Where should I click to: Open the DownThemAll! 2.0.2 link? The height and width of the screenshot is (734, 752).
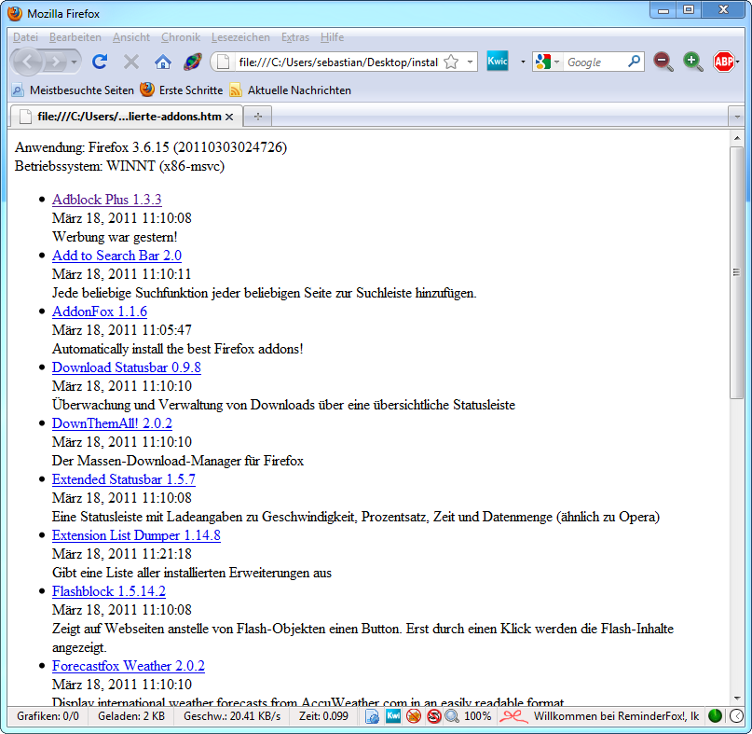coord(112,423)
